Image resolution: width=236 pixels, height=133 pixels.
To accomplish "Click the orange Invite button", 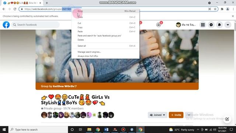I will point(176,115).
